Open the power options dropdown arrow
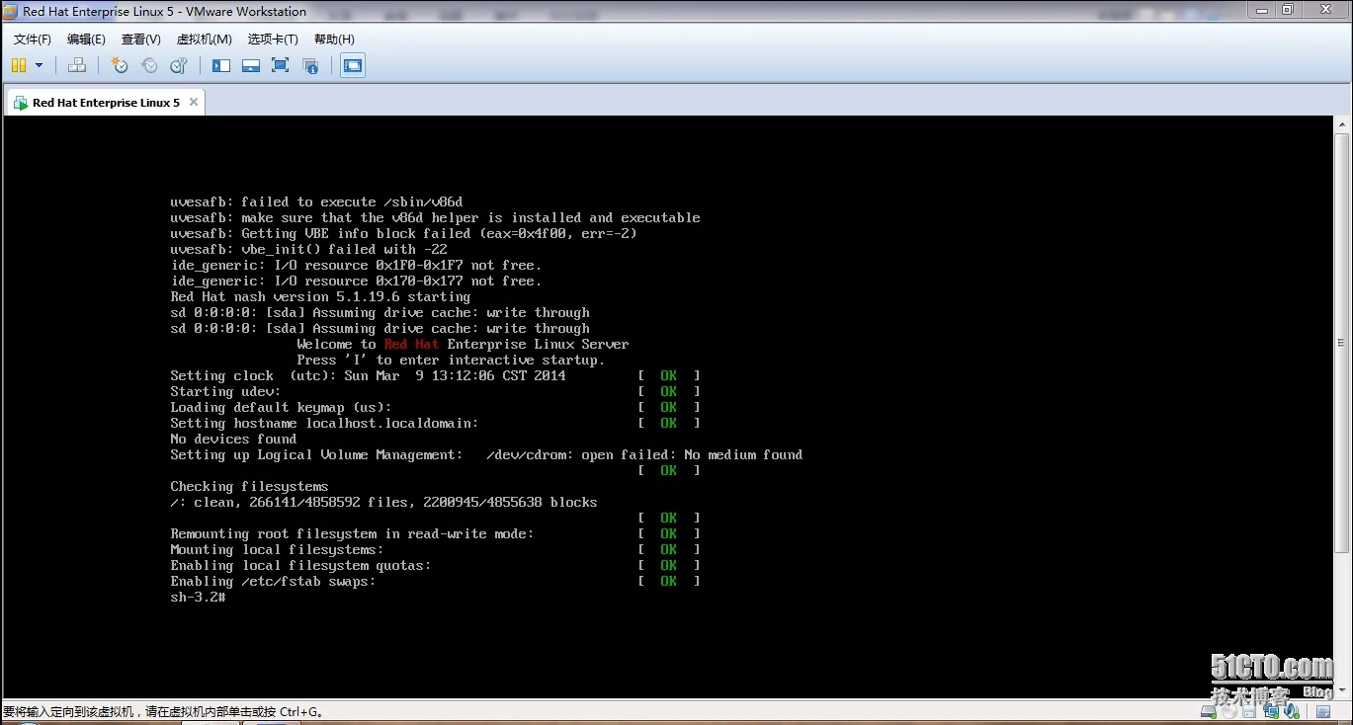The height and width of the screenshot is (725, 1353). point(40,65)
